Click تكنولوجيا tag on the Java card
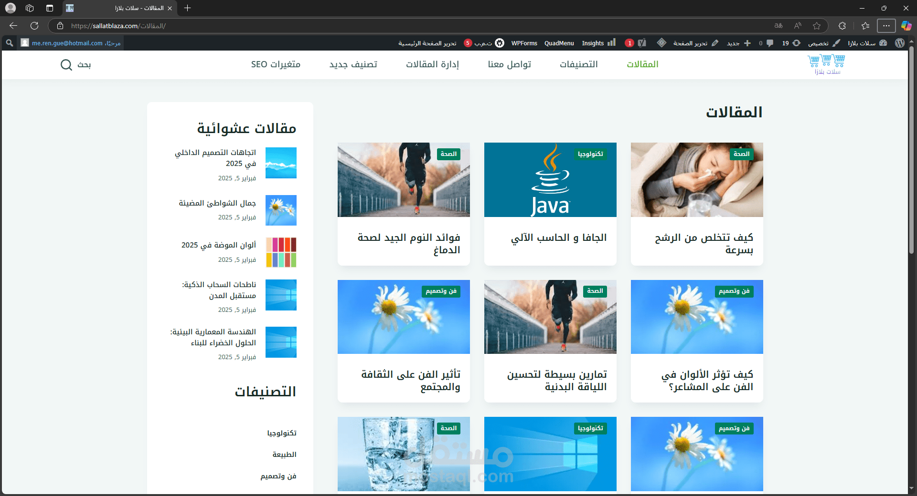917x496 pixels. pyautogui.click(x=590, y=154)
